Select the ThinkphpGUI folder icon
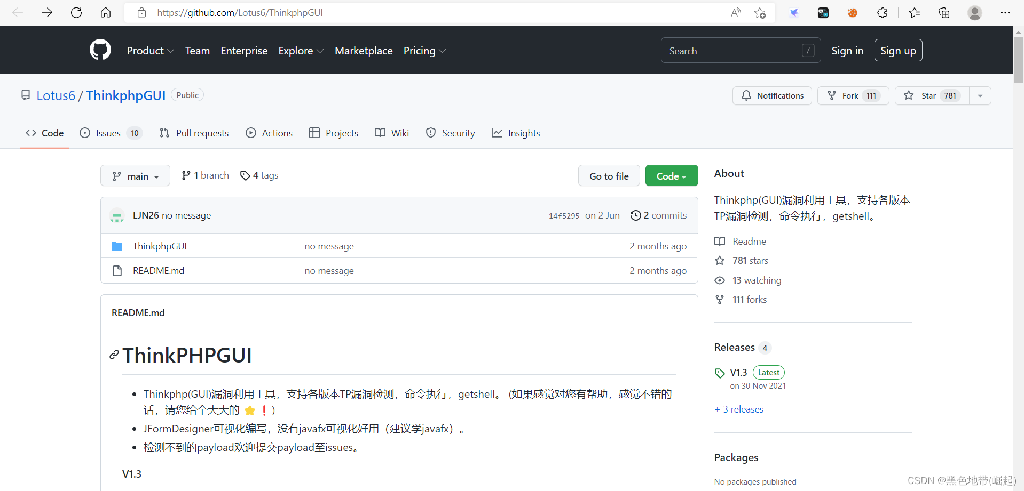Screen dimensions: 1024x491 pos(117,246)
